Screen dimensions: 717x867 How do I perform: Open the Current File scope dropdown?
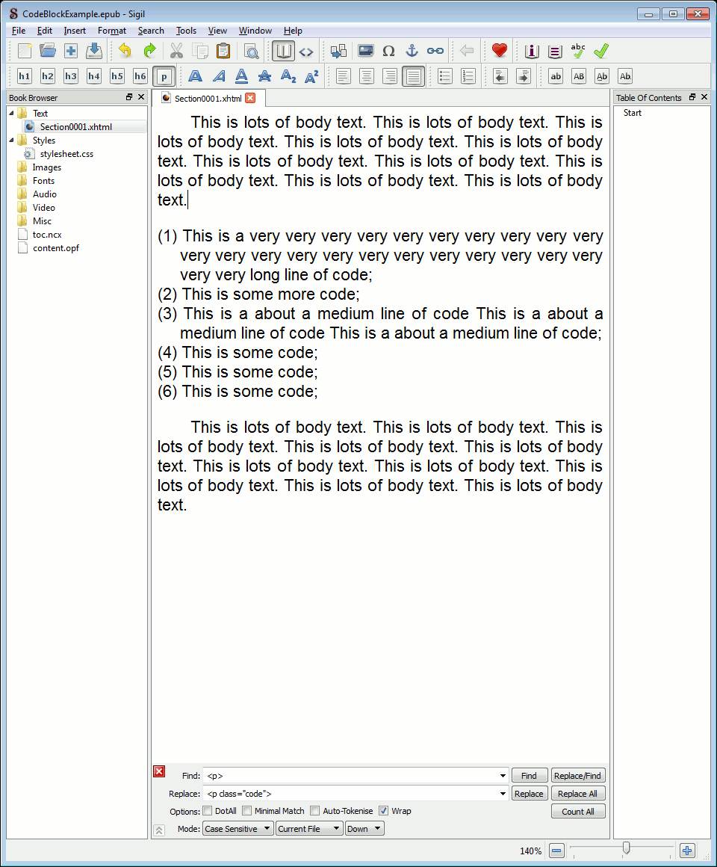coord(309,829)
